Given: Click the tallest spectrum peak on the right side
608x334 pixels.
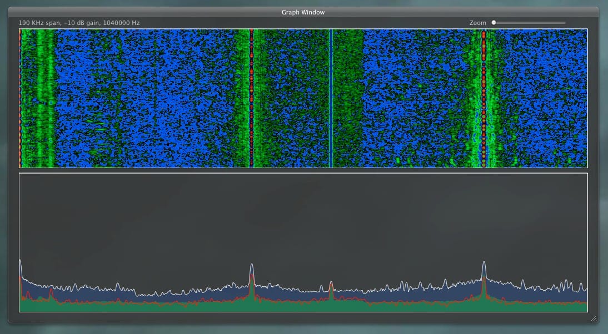Looking at the screenshot, I should [x=484, y=265].
